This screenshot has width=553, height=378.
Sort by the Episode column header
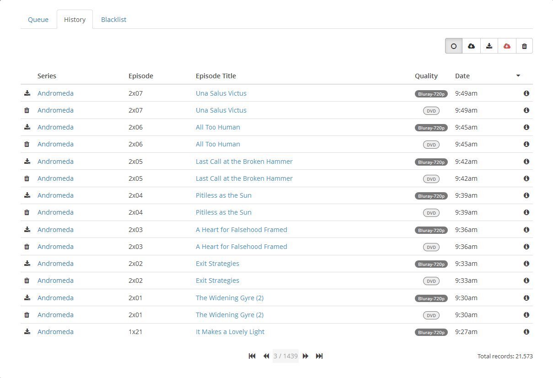(141, 76)
